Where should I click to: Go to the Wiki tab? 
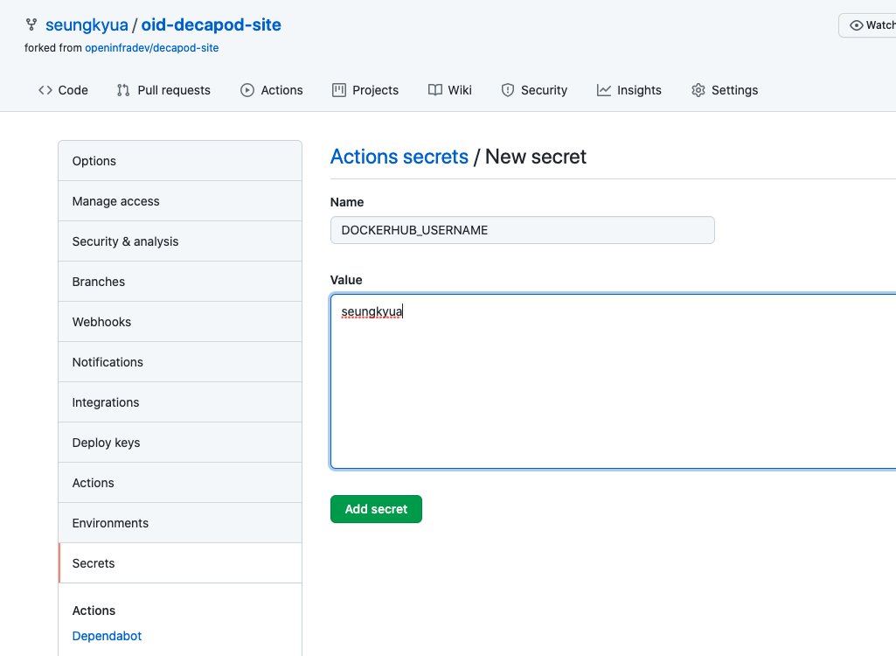tap(449, 90)
